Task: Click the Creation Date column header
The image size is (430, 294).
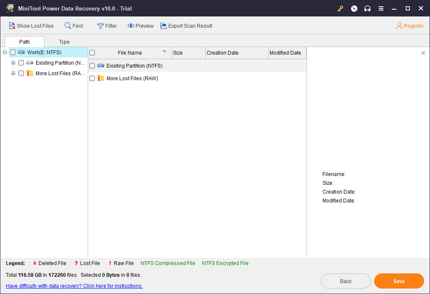Action: [237, 52]
